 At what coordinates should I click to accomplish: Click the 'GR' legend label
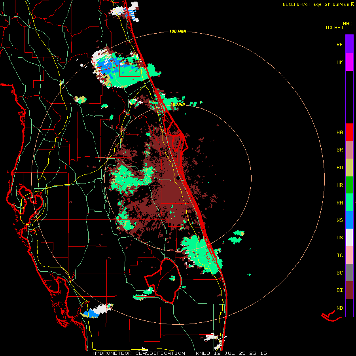click(339, 150)
